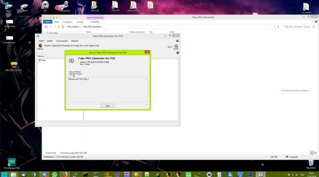This screenshot has height=177, width=319.
Task: Open Photoshop from the taskbar
Action: 250,174
